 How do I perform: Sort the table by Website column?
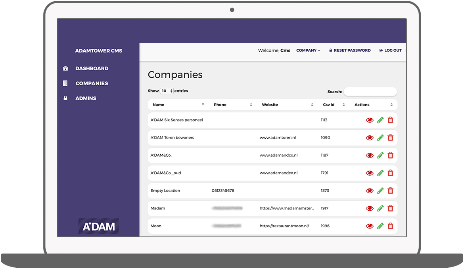point(287,105)
